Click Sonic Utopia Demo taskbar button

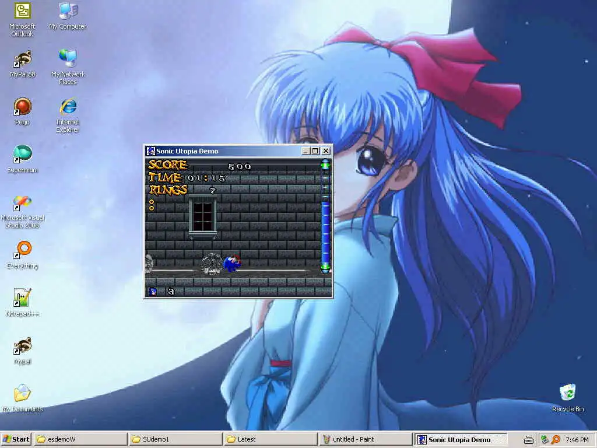click(x=461, y=439)
